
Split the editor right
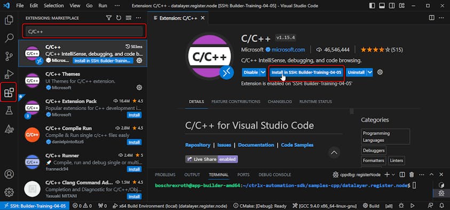pyautogui.click(x=431, y=18)
